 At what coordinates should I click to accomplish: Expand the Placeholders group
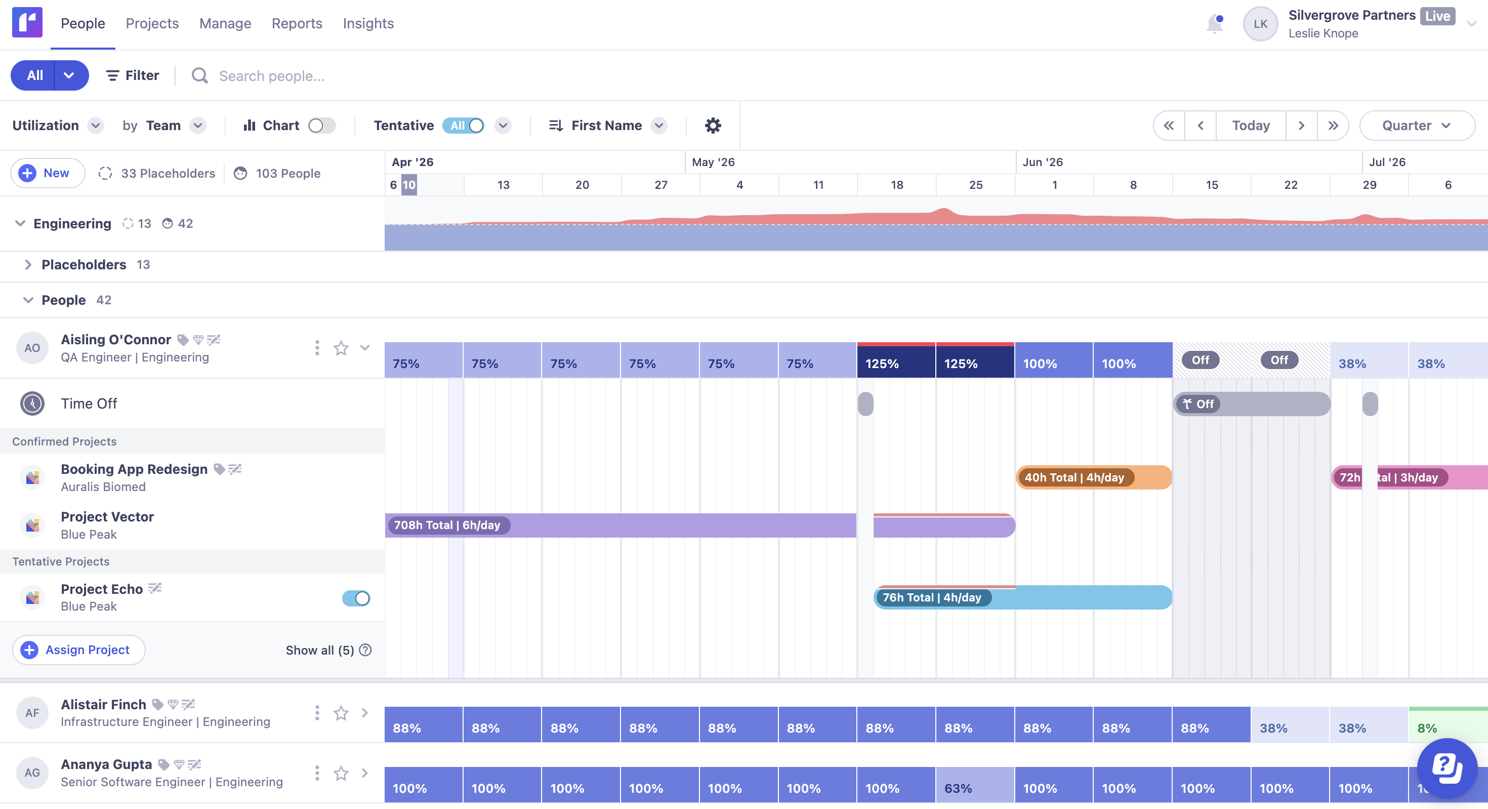click(28, 265)
